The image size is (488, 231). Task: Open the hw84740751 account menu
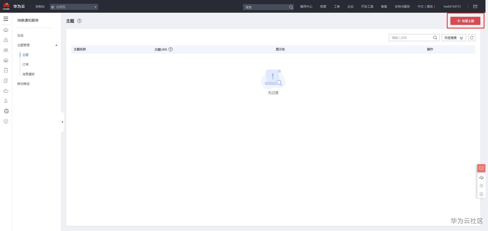pyautogui.click(x=452, y=7)
